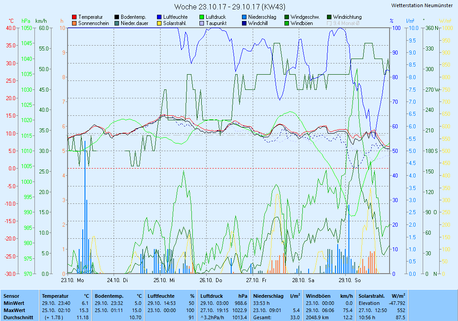Click the lavender Taupunkt legend swatch
Image resolution: width=458 pixels, height=321 pixels.
click(x=202, y=23)
